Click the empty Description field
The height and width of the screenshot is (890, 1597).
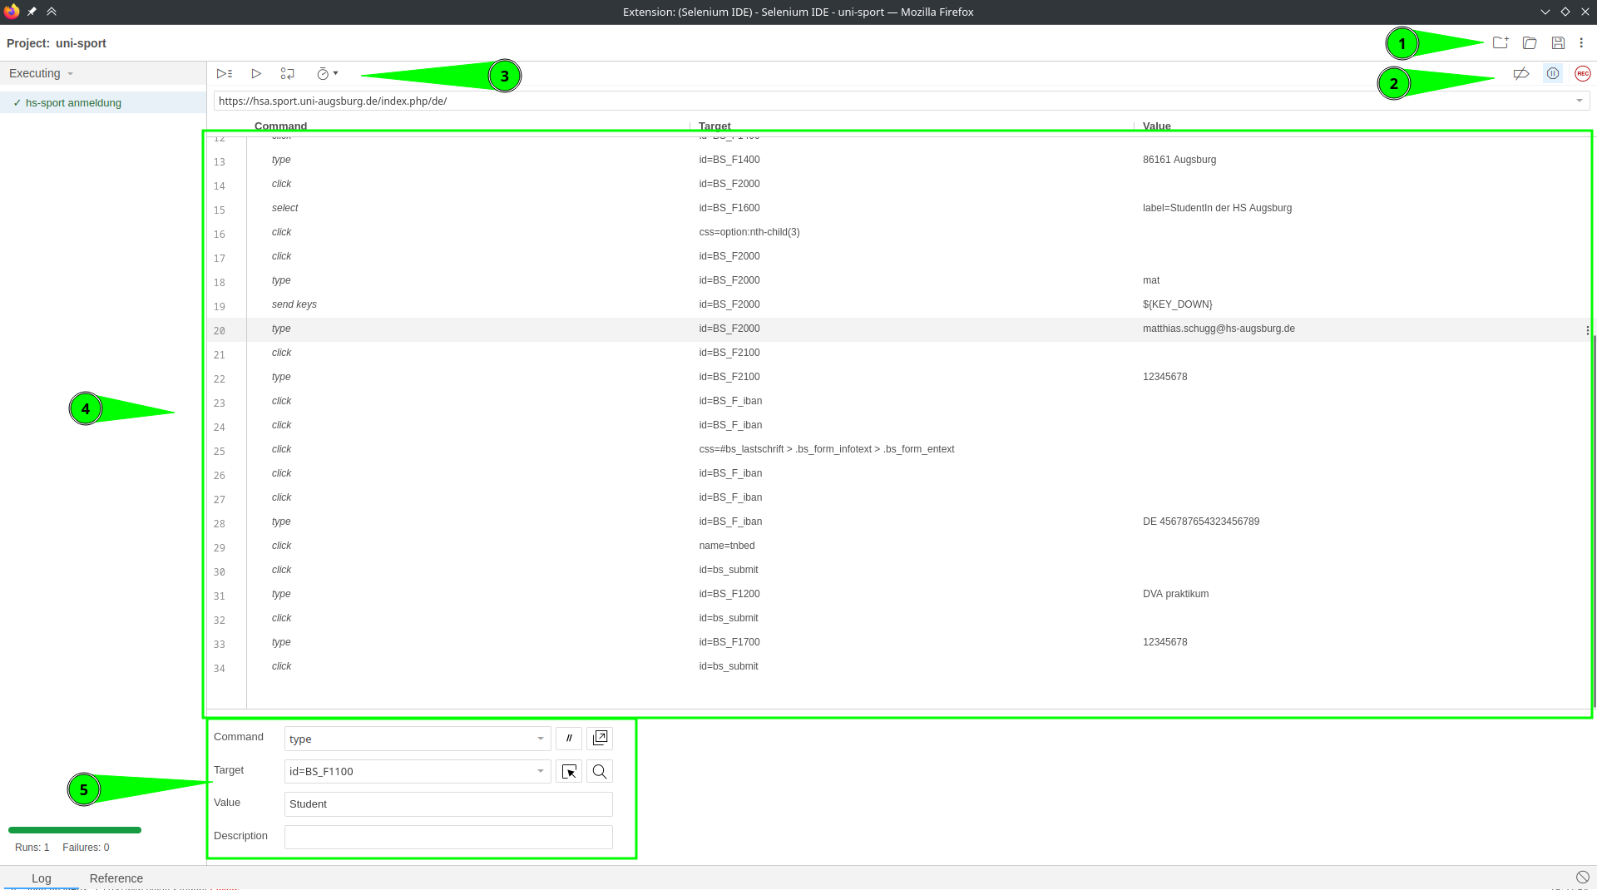448,837
